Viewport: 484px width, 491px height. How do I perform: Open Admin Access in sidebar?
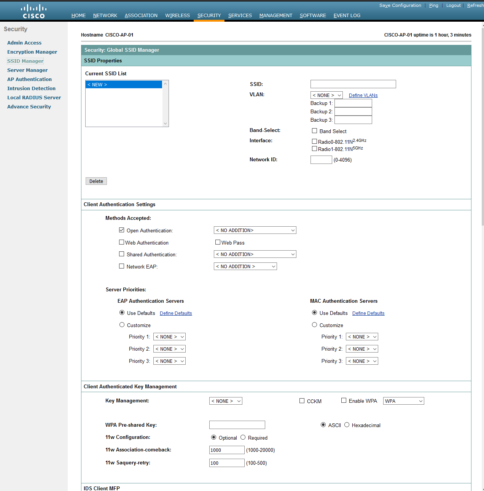24,43
